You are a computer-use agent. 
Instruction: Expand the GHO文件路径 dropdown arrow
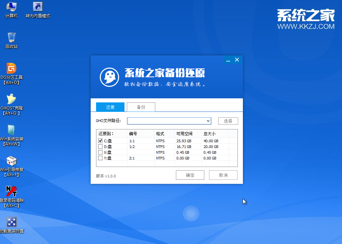tap(208, 121)
